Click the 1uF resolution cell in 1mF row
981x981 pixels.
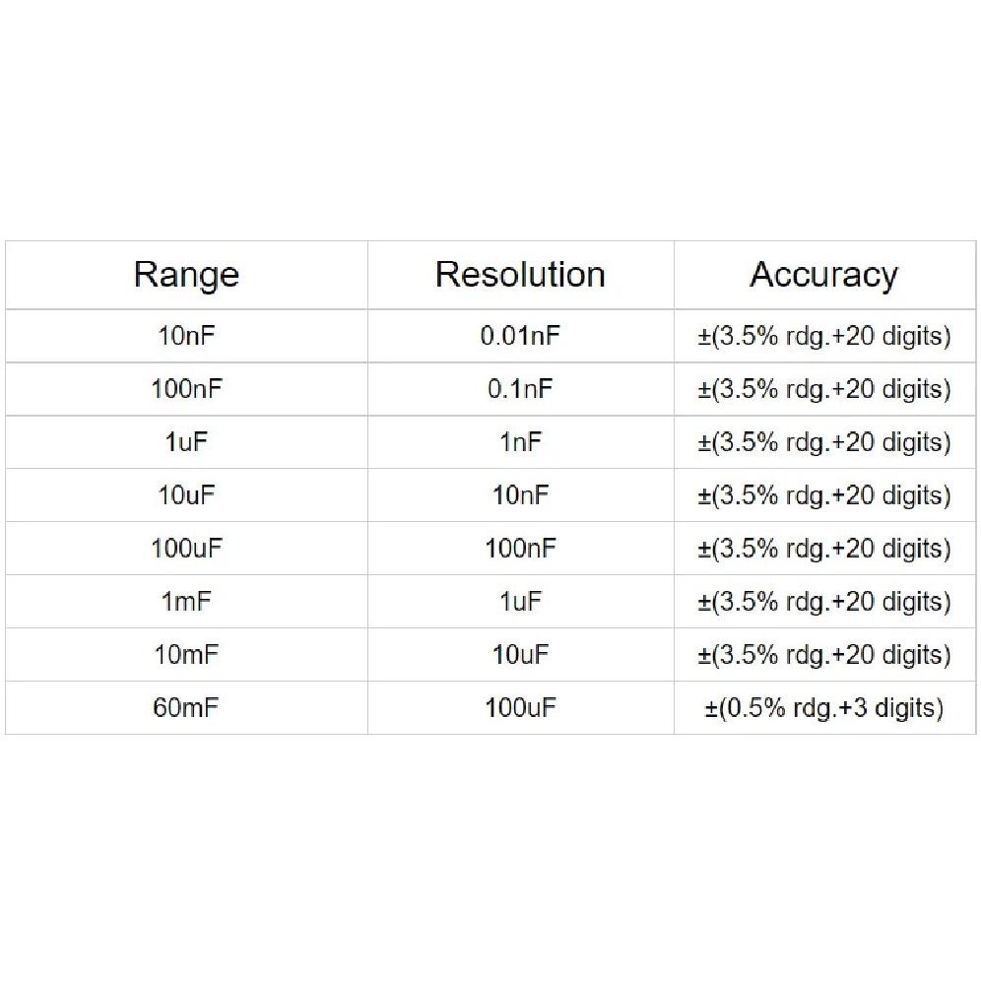tap(520, 602)
